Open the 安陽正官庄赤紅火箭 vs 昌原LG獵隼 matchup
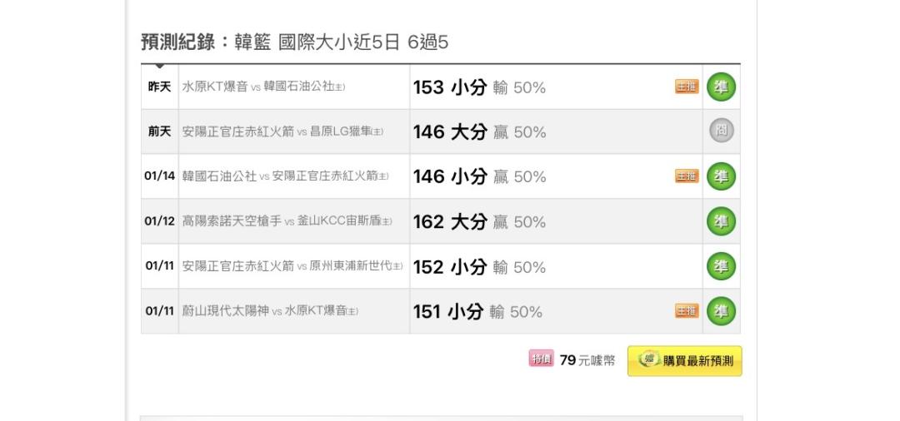The image size is (900, 421). pos(282,132)
